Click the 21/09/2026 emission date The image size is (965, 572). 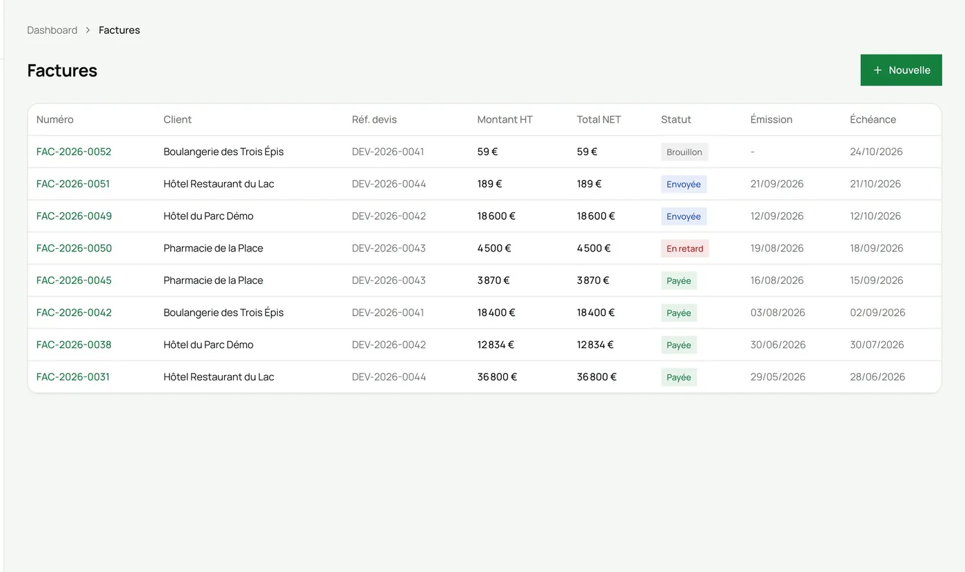click(777, 184)
